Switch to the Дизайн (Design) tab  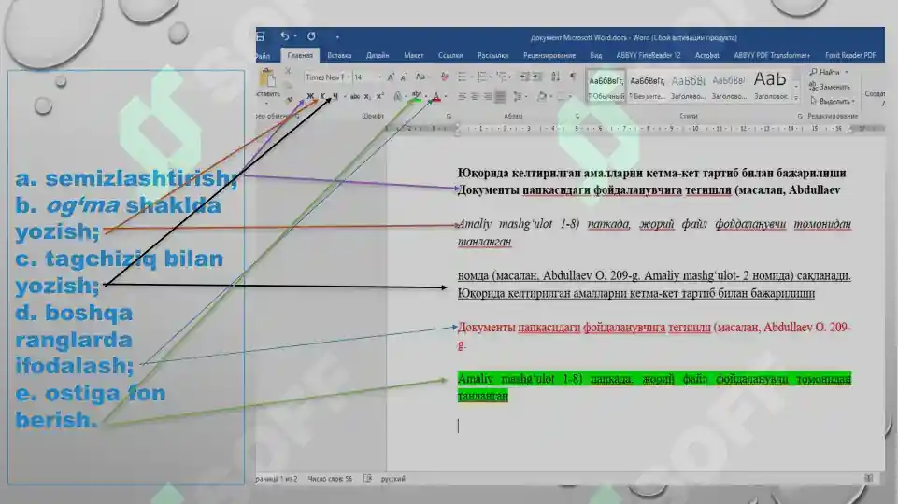378,55
